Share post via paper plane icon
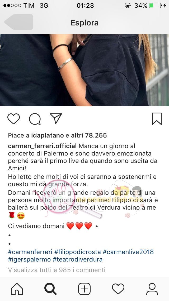The image size is (169, 301). 56,118
